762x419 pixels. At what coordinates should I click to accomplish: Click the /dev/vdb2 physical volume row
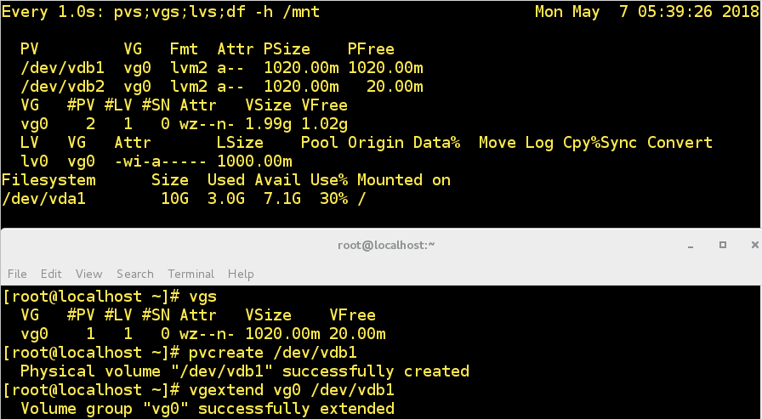pyautogui.click(x=223, y=87)
